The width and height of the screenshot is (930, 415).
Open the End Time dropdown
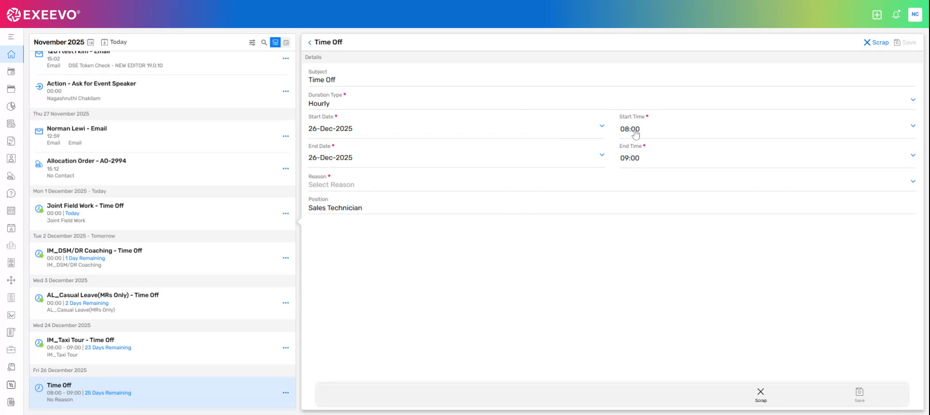[913, 155]
